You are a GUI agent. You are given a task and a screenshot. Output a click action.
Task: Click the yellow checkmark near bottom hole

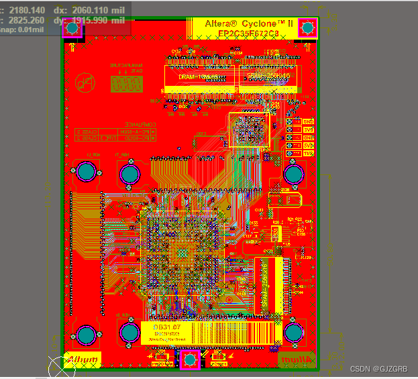pyautogui.click(x=205, y=354)
